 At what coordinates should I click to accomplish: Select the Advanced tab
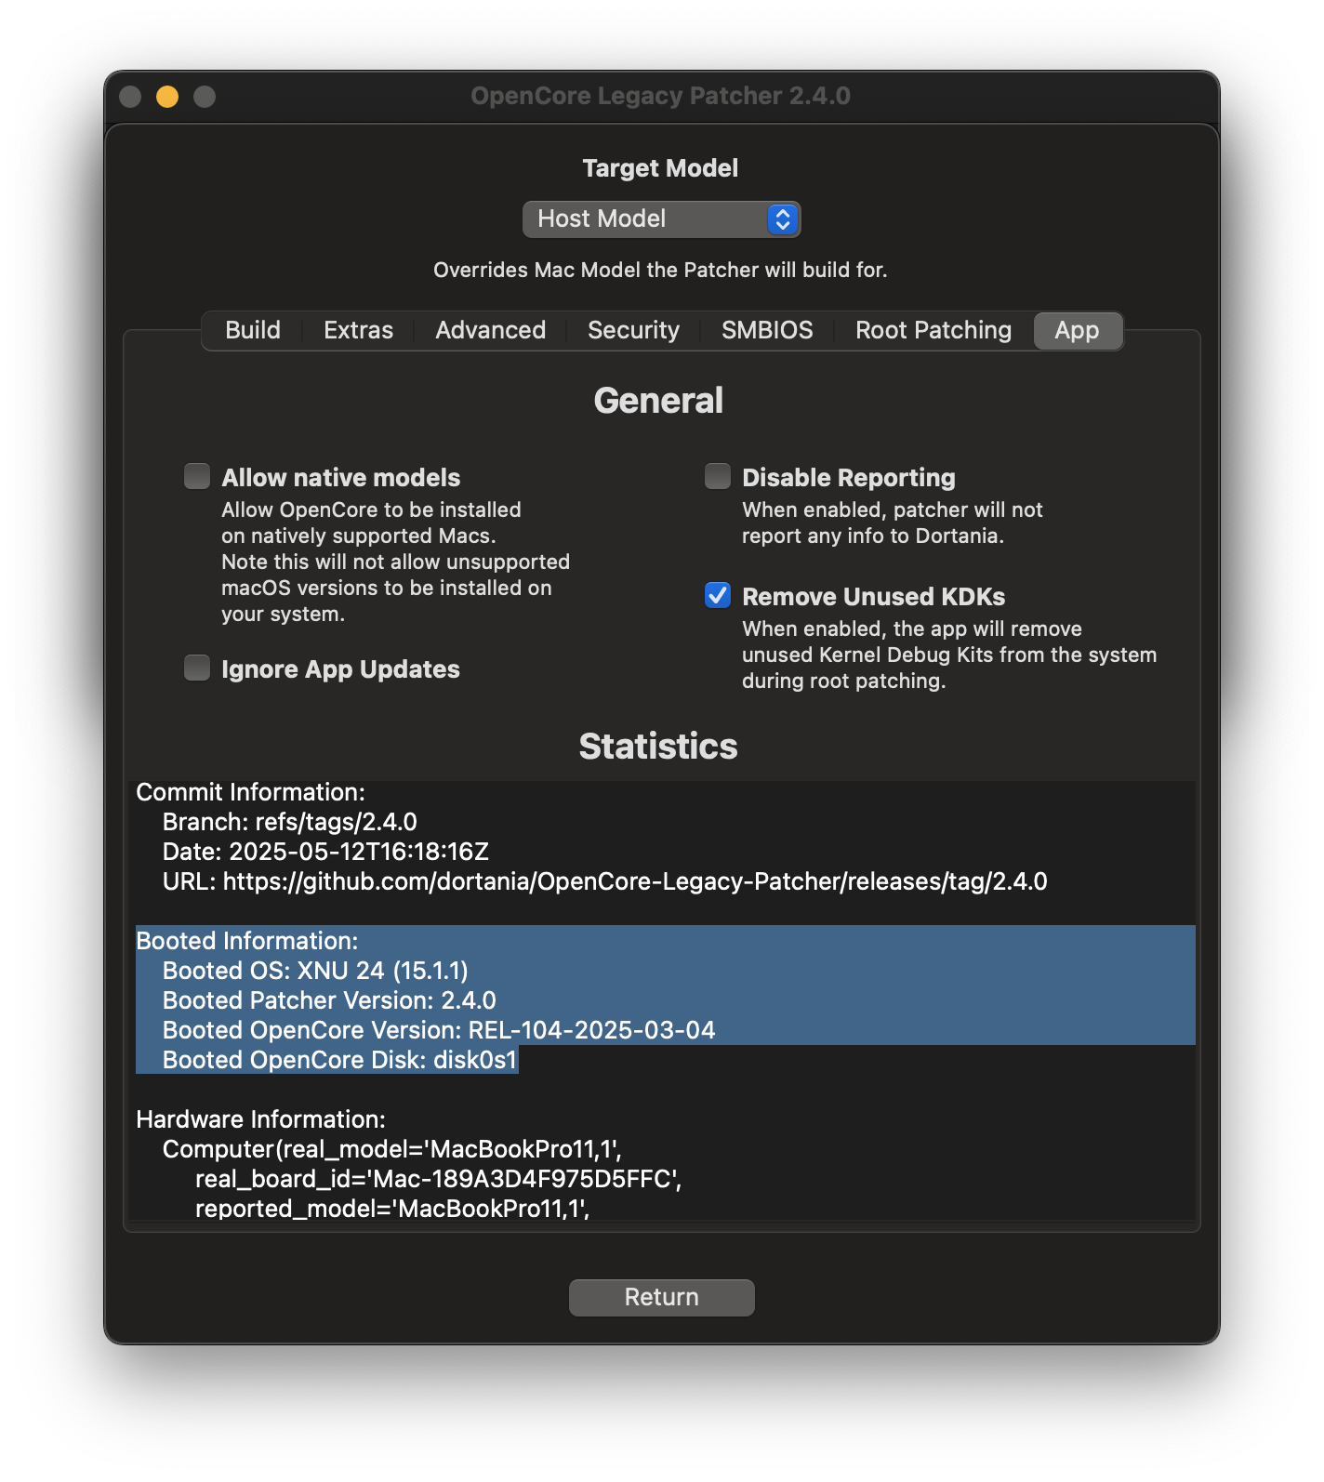(490, 331)
